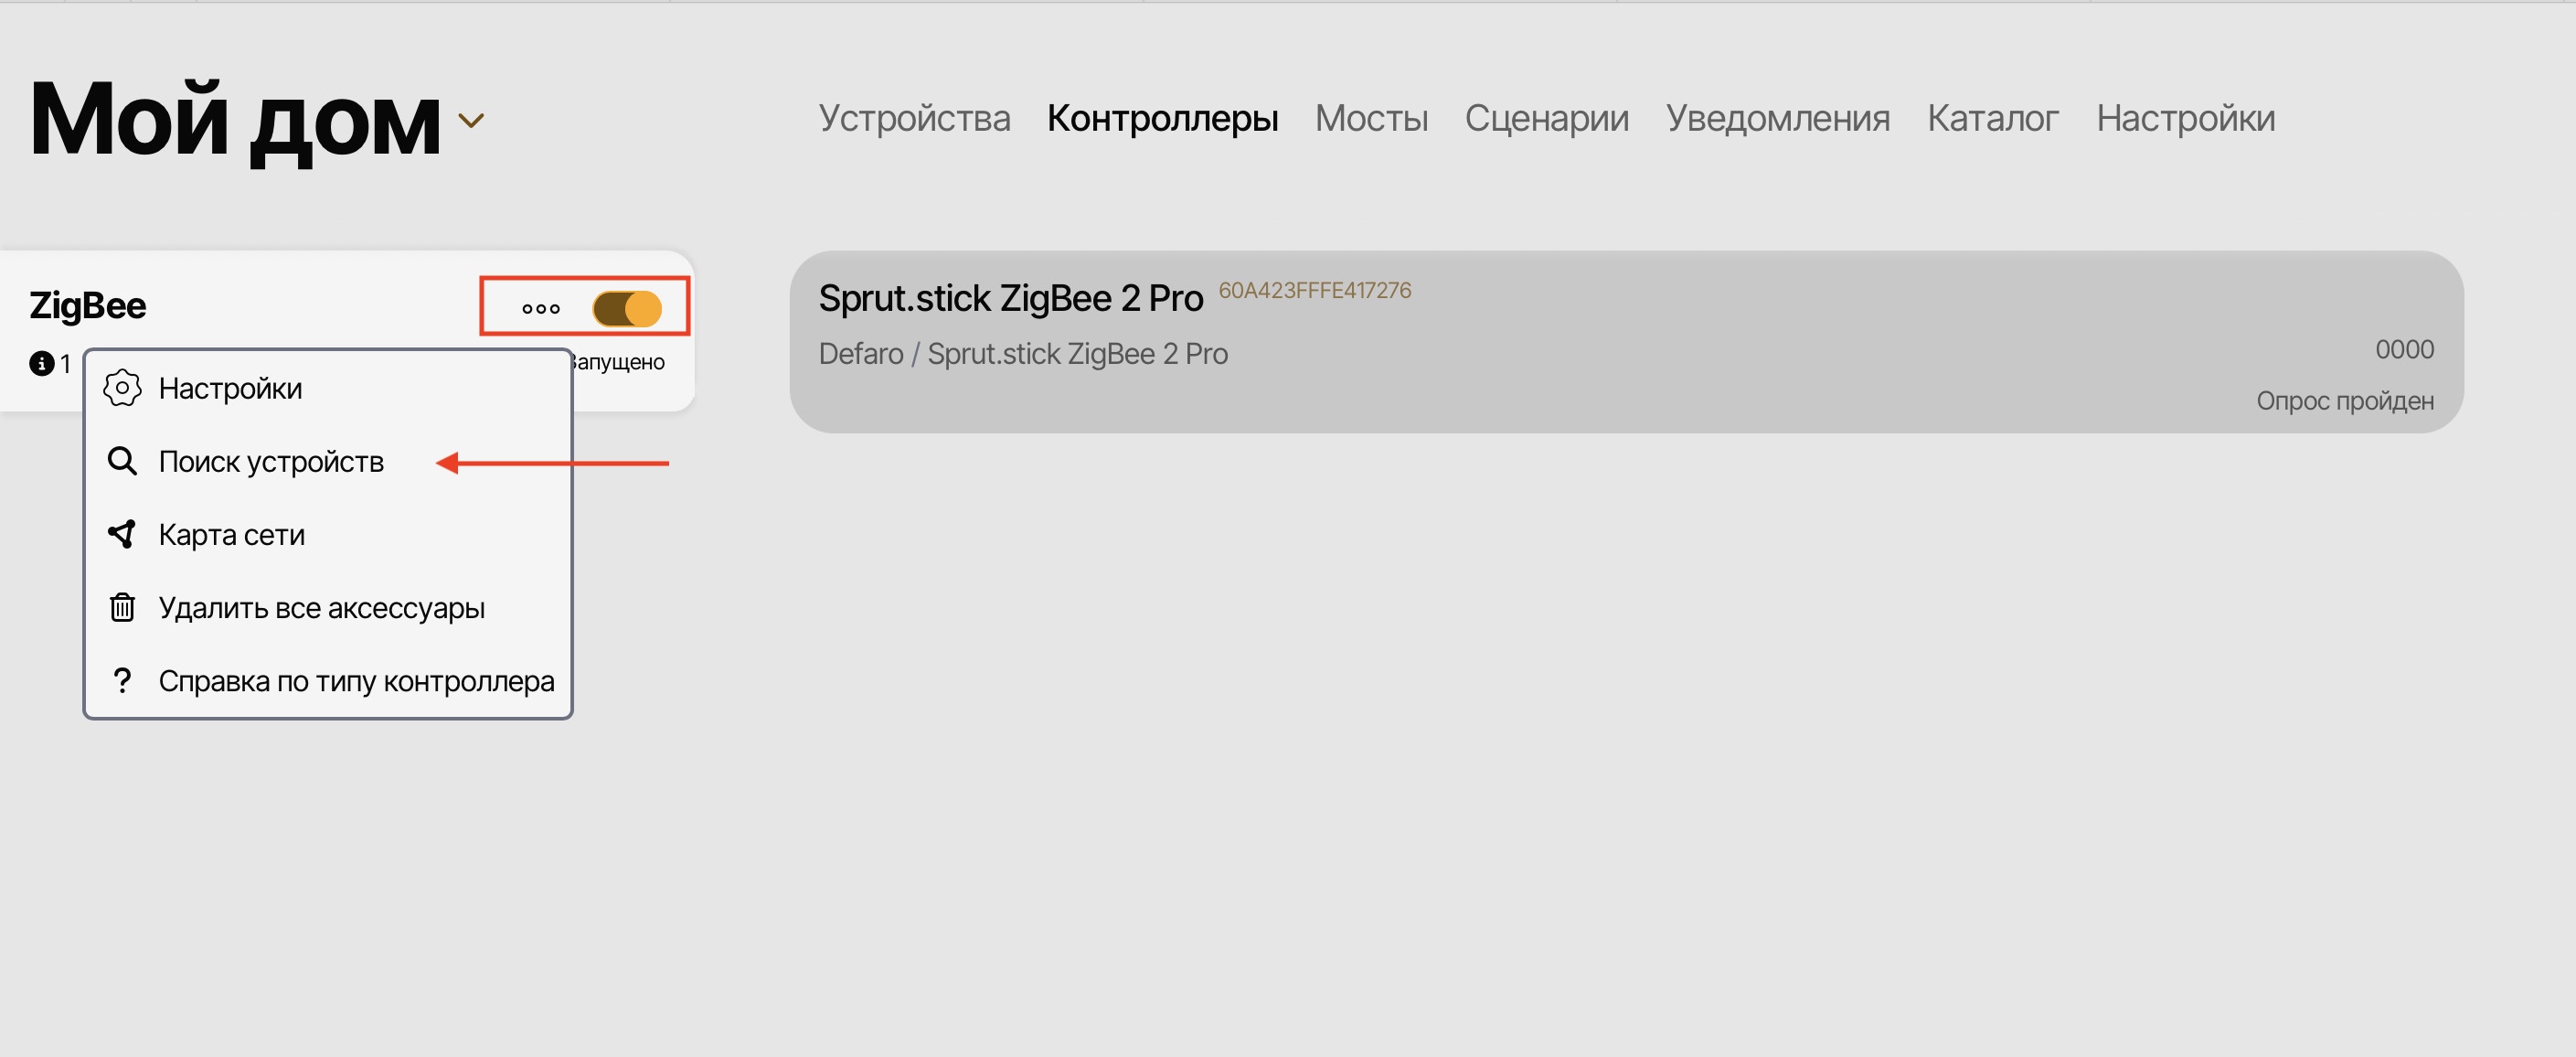The height and width of the screenshot is (1057, 2576).
Task: Open controller type help via question mark icon
Action: tap(122, 680)
